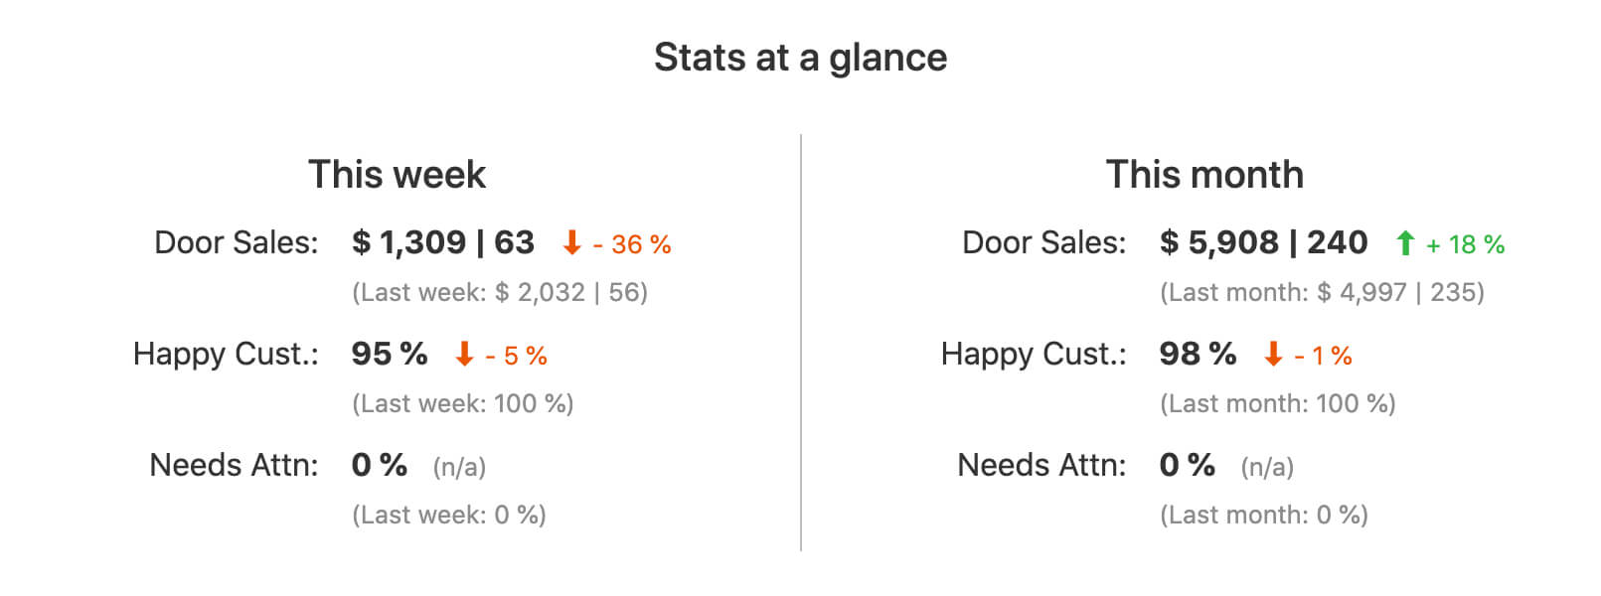Click the monthly 98 % happy customers value
Viewport: 1601px width, 596px height.
(1198, 354)
